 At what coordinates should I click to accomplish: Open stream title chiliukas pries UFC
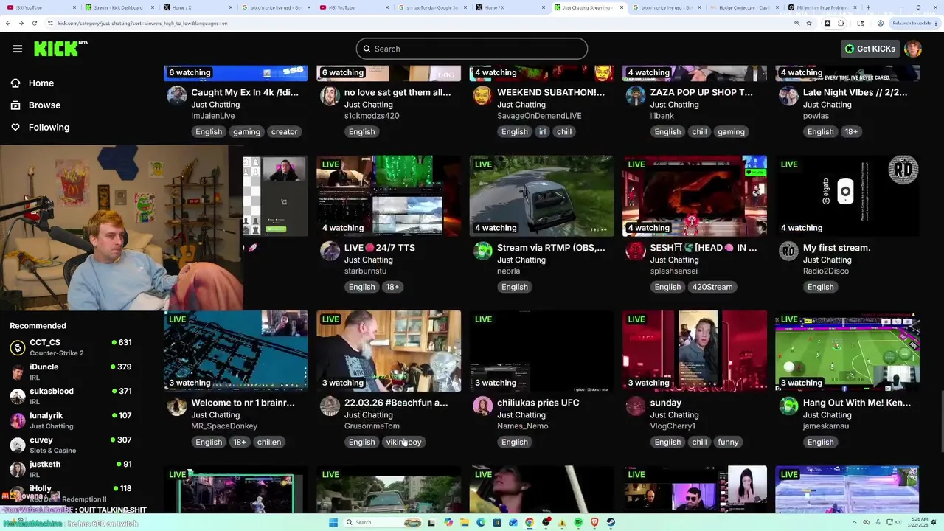[538, 403]
